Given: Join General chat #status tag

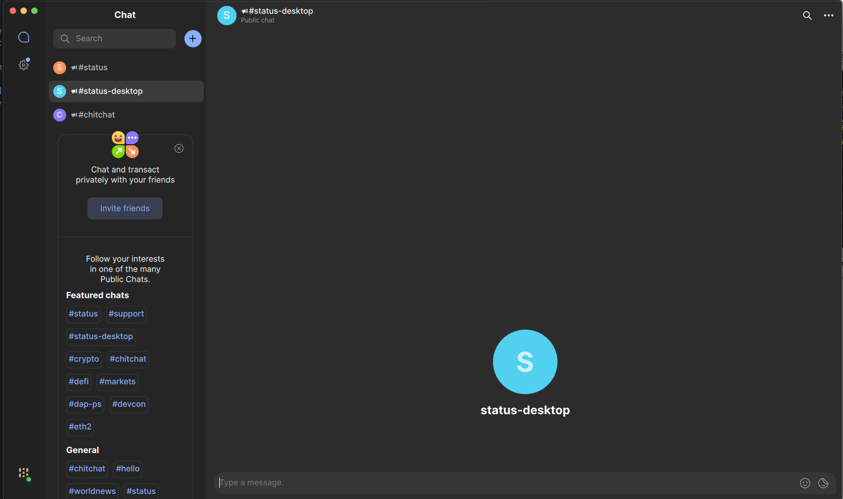Looking at the screenshot, I should click(141, 491).
